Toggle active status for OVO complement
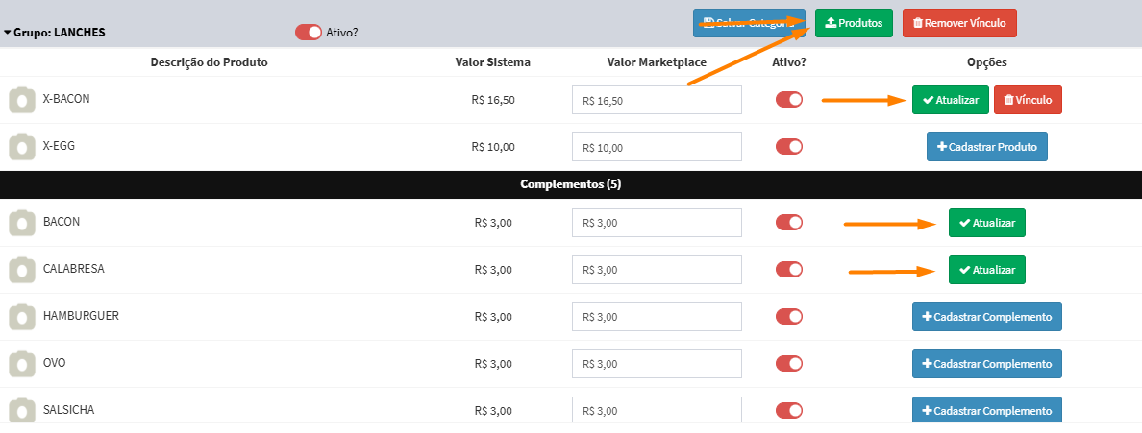This screenshot has width=1142, height=433. [788, 364]
